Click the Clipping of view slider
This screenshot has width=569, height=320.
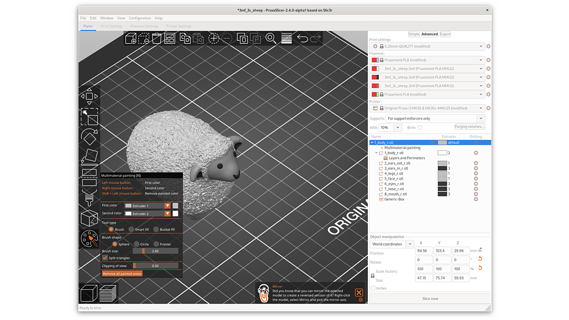click(155, 266)
